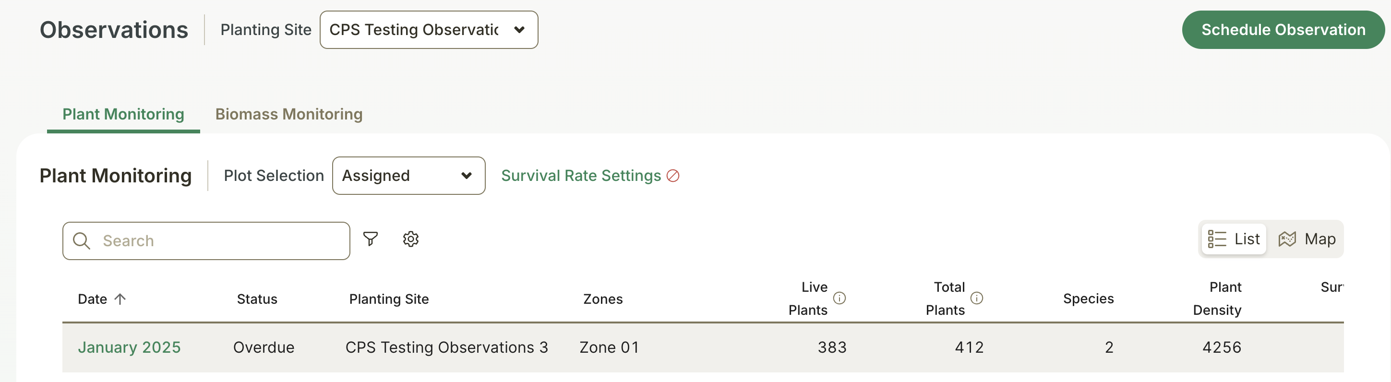Click the search magnifier icon
This screenshot has width=1391, height=382.
(x=82, y=240)
